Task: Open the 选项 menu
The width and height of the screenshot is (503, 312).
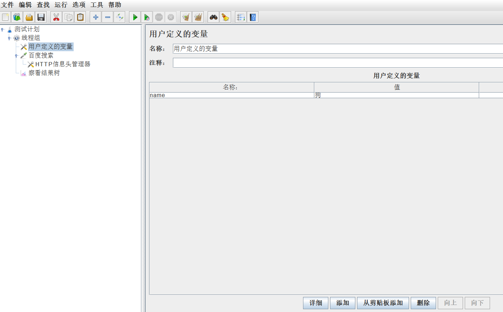Action: click(79, 5)
